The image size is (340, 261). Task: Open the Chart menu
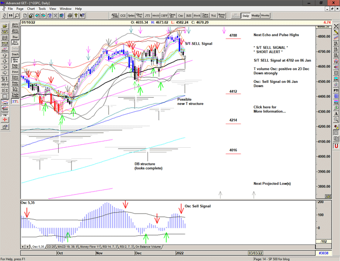pyautogui.click(x=31, y=9)
